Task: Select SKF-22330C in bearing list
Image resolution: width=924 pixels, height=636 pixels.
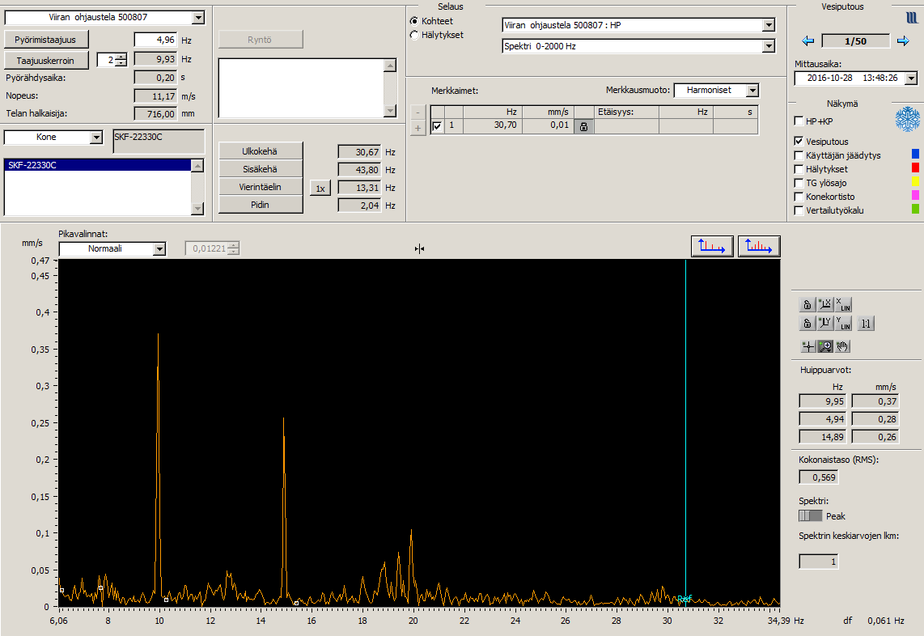Action: (x=98, y=166)
